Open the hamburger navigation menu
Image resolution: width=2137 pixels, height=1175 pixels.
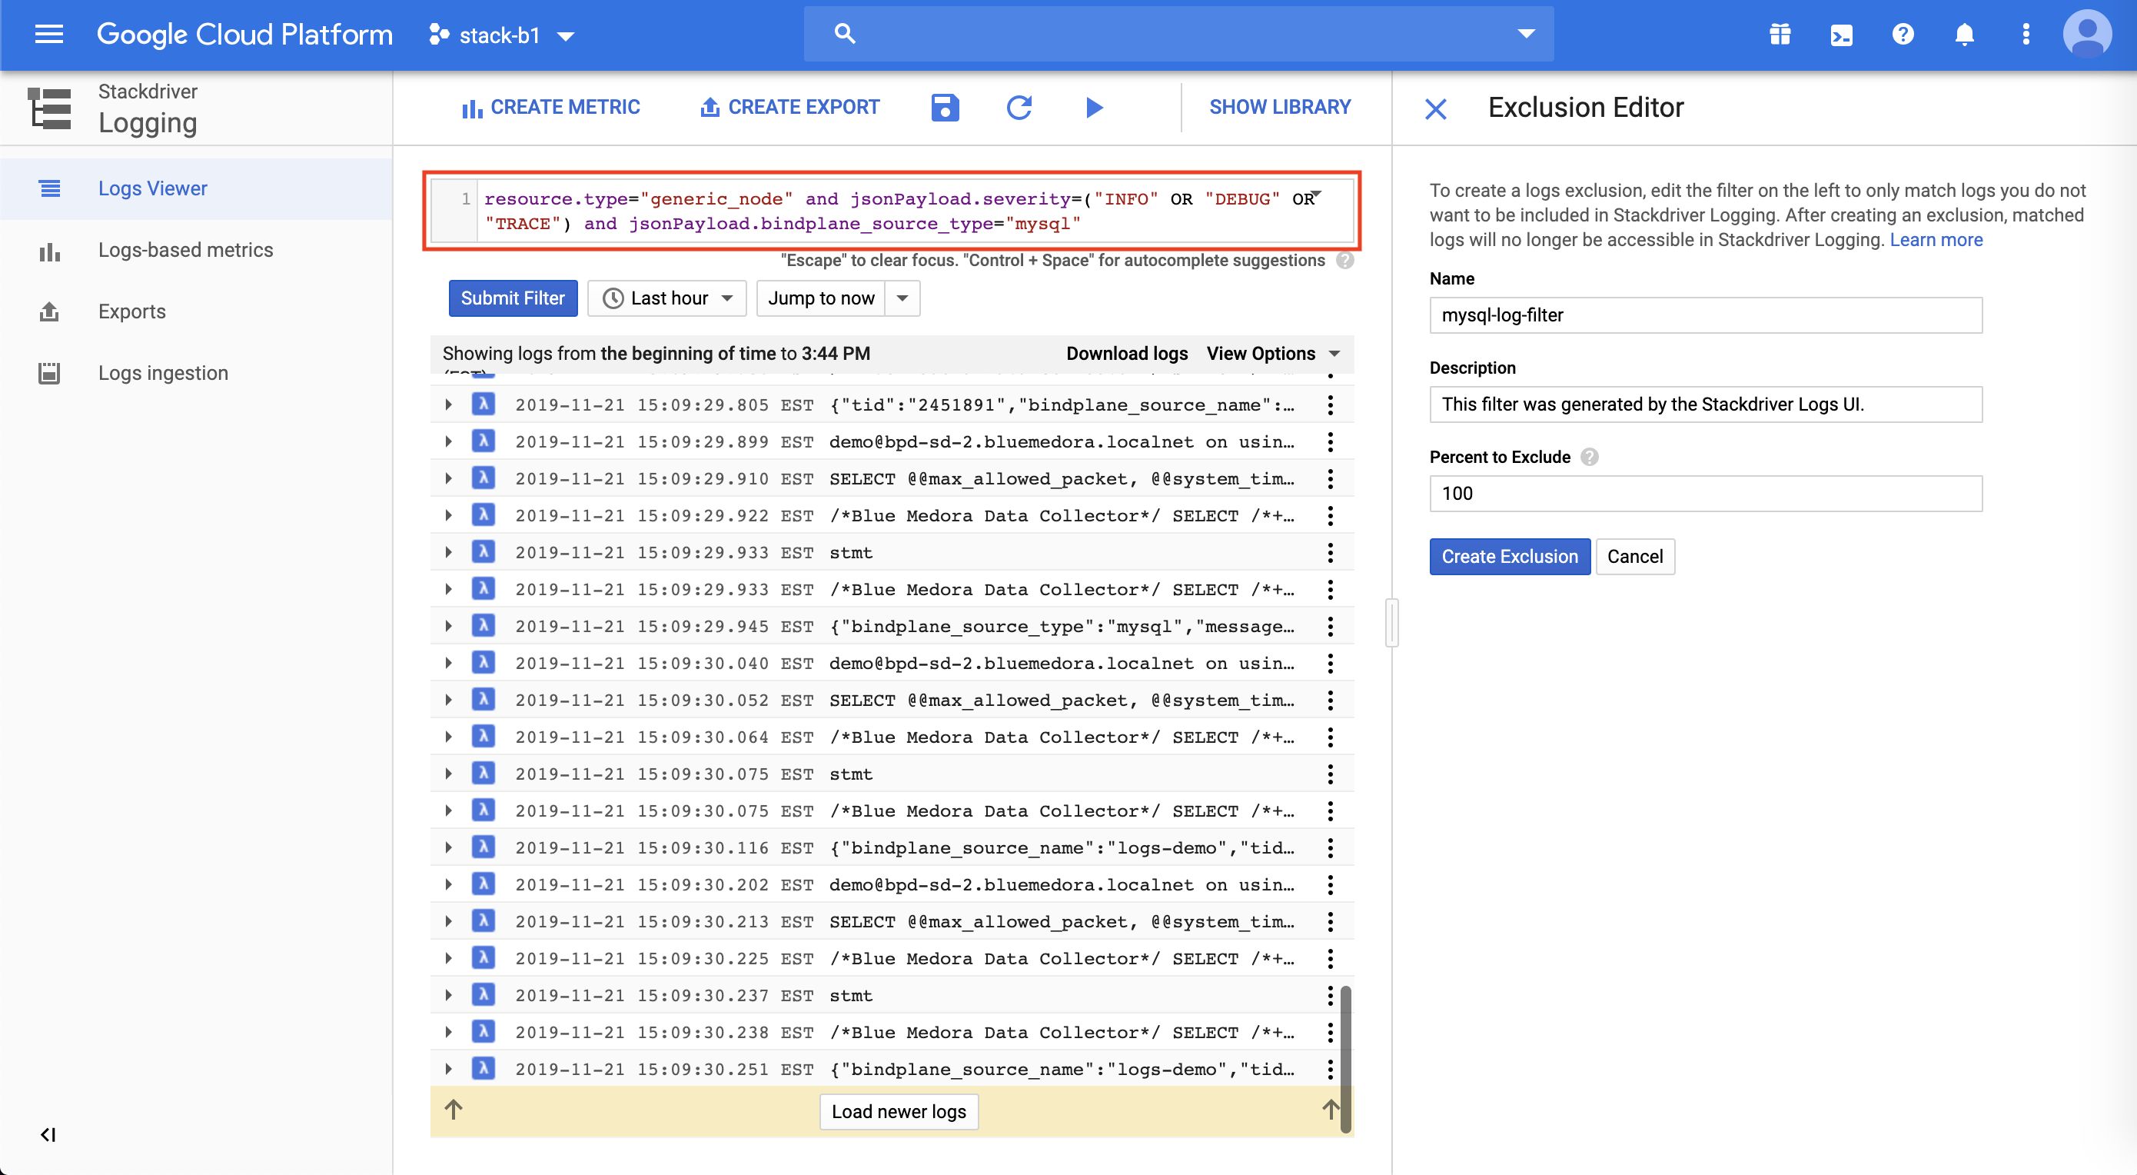point(49,35)
